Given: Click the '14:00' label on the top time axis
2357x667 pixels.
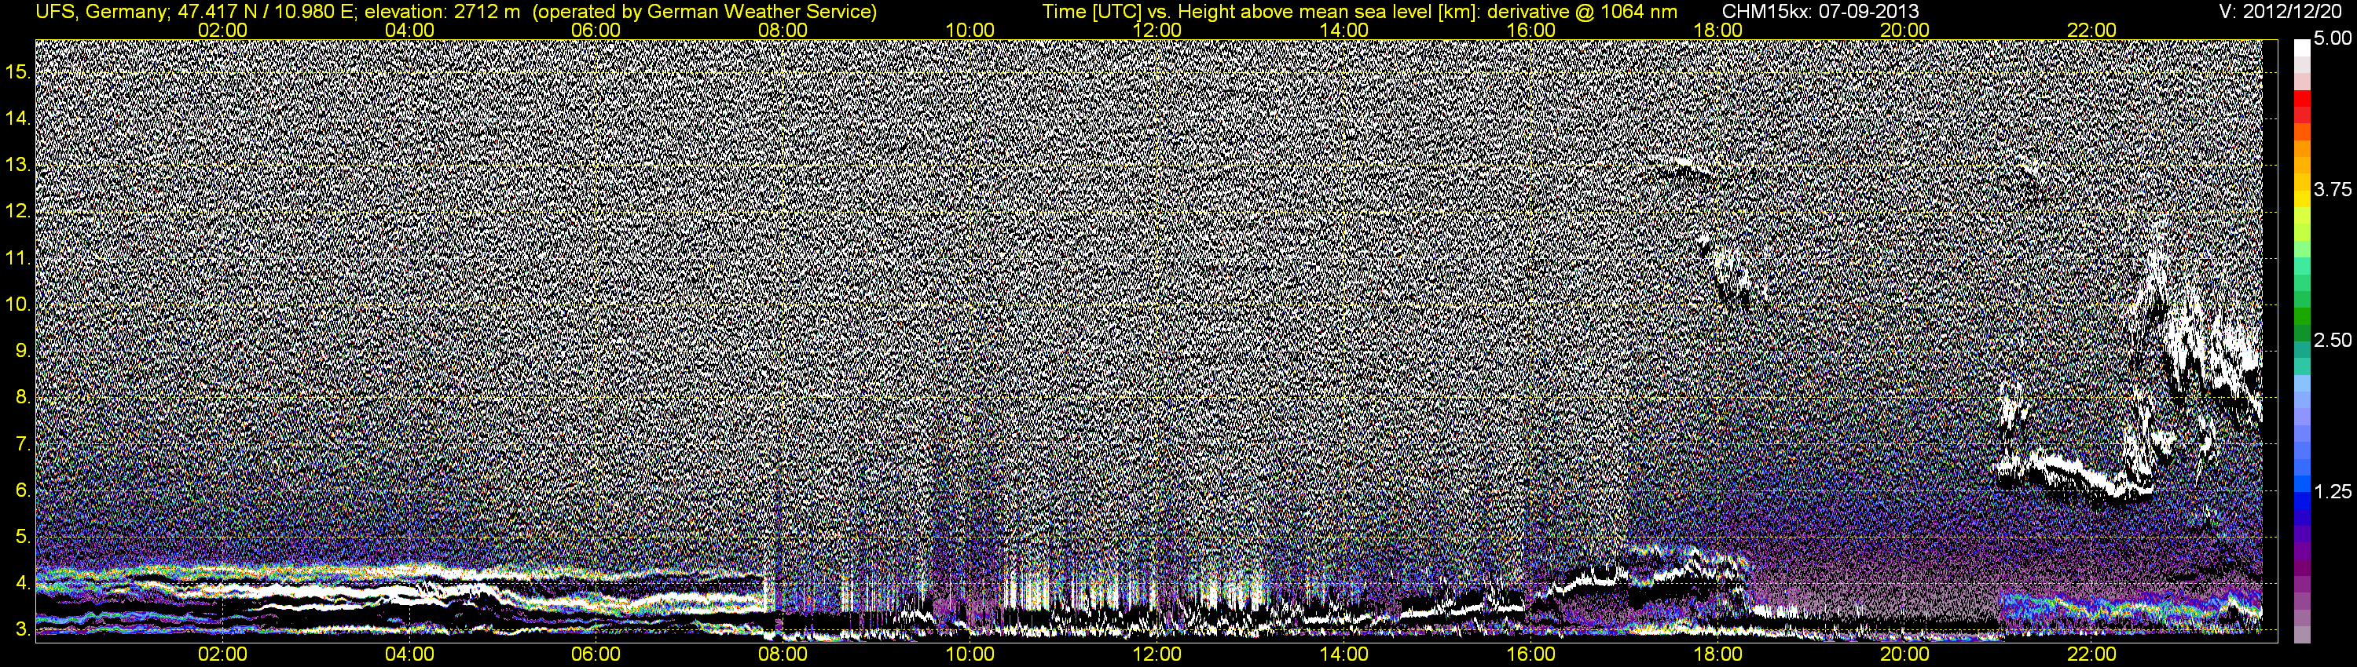Looking at the screenshot, I should tap(1344, 30).
